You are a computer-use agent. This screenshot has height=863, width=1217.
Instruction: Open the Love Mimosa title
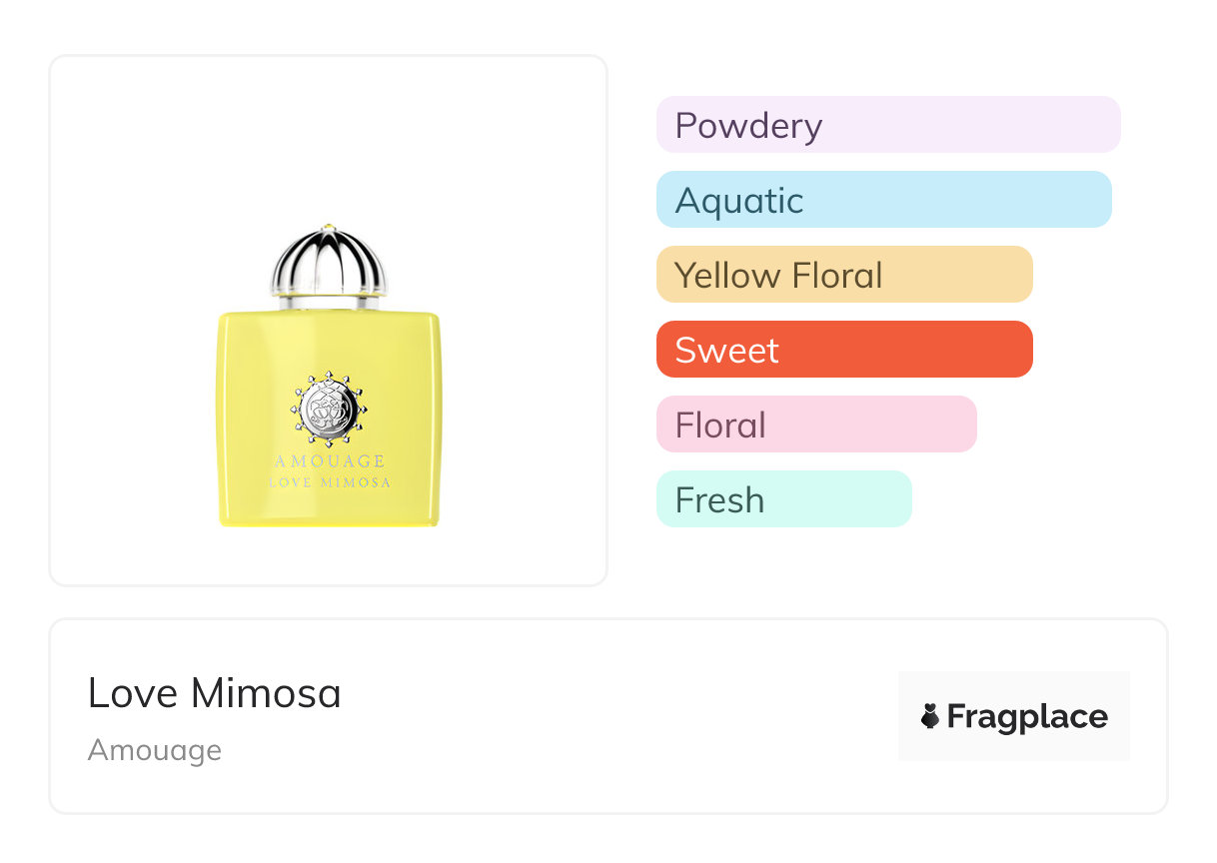[215, 693]
